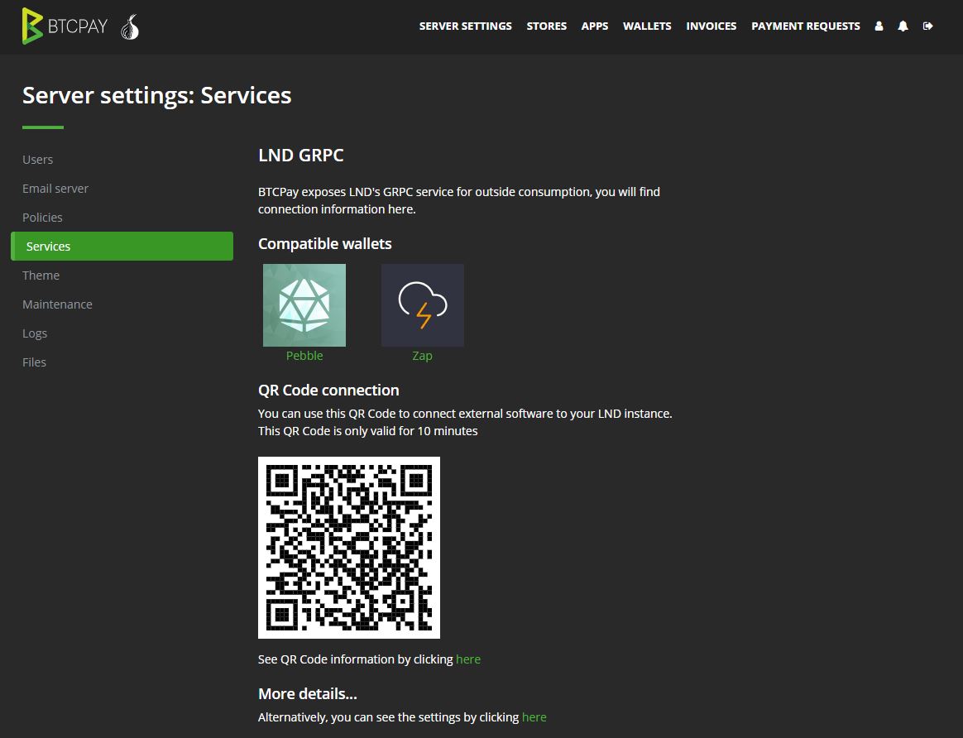The height and width of the screenshot is (738, 963).
Task: Open Wallets from the top navigation
Action: click(x=647, y=26)
